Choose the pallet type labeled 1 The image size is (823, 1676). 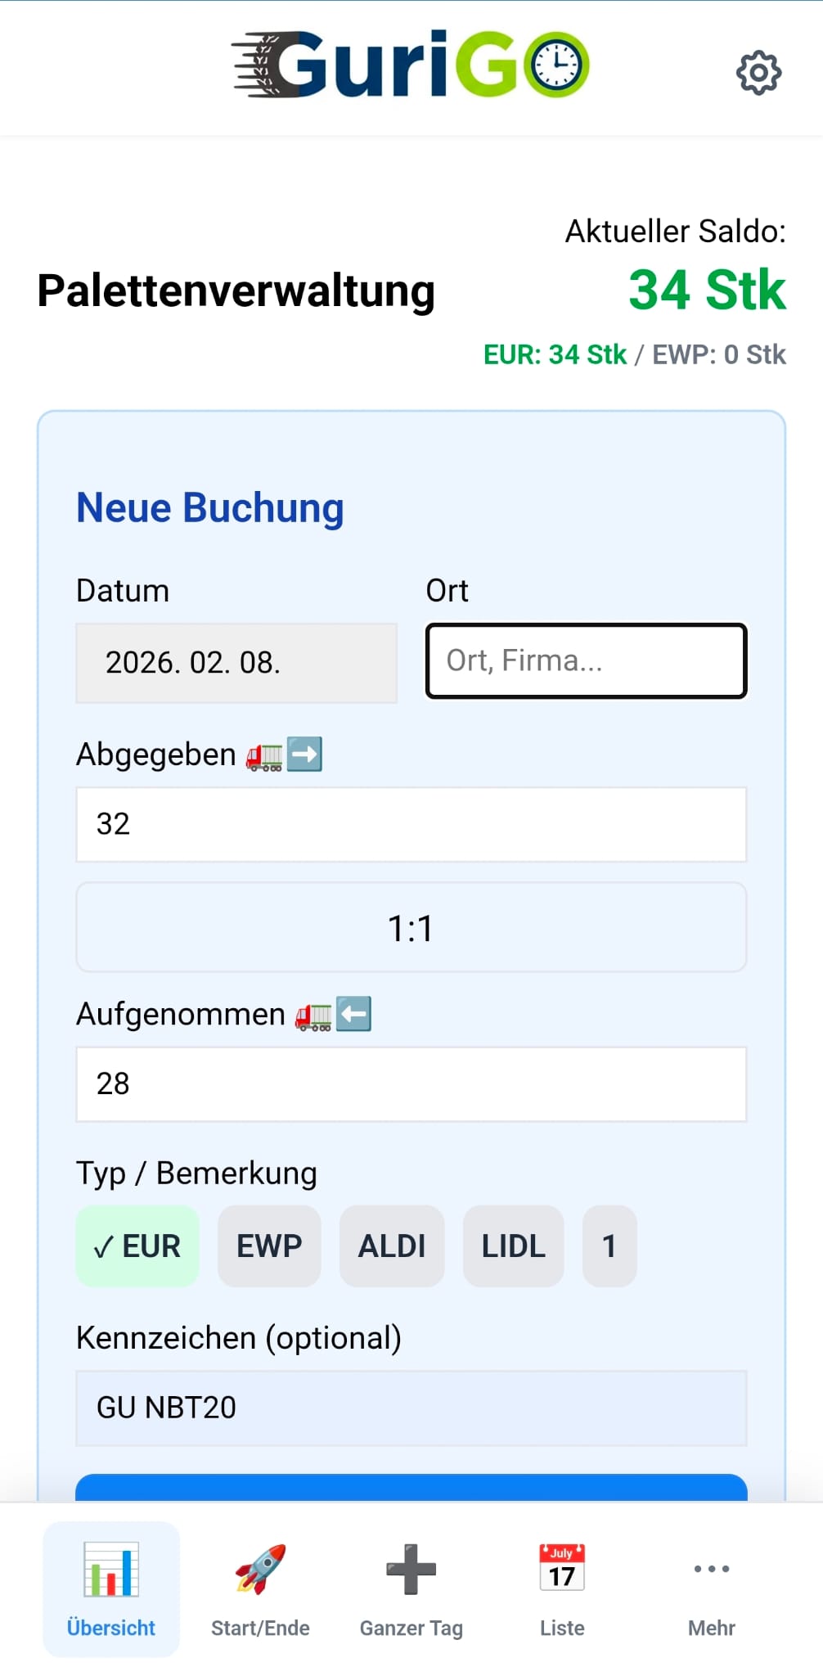(x=609, y=1246)
